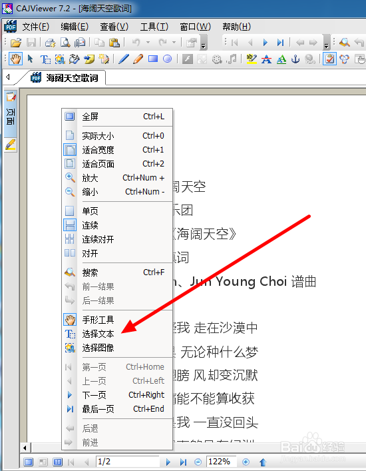
Task: Click the Next page arrow in top toolbar
Action: coord(266,43)
